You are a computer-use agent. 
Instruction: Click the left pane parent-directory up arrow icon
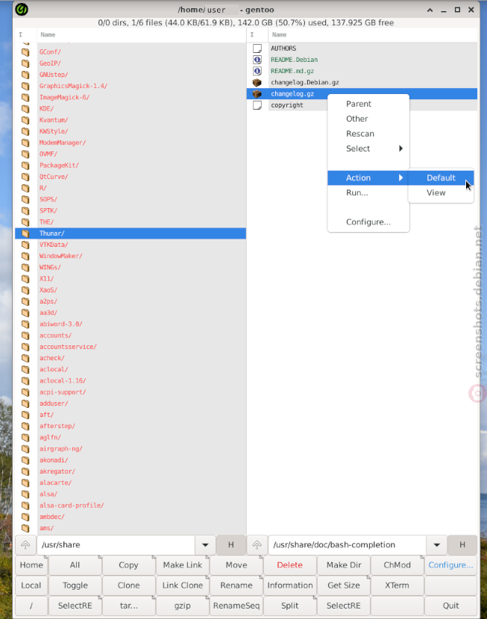25,544
